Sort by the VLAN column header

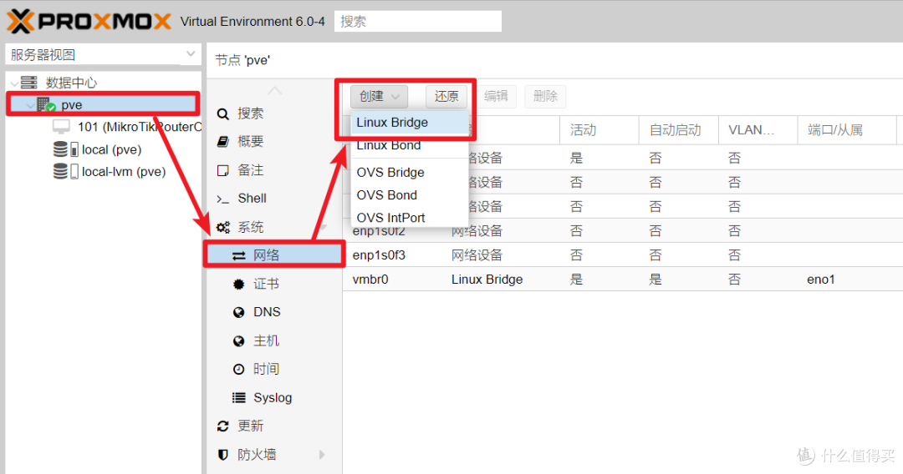(758, 130)
